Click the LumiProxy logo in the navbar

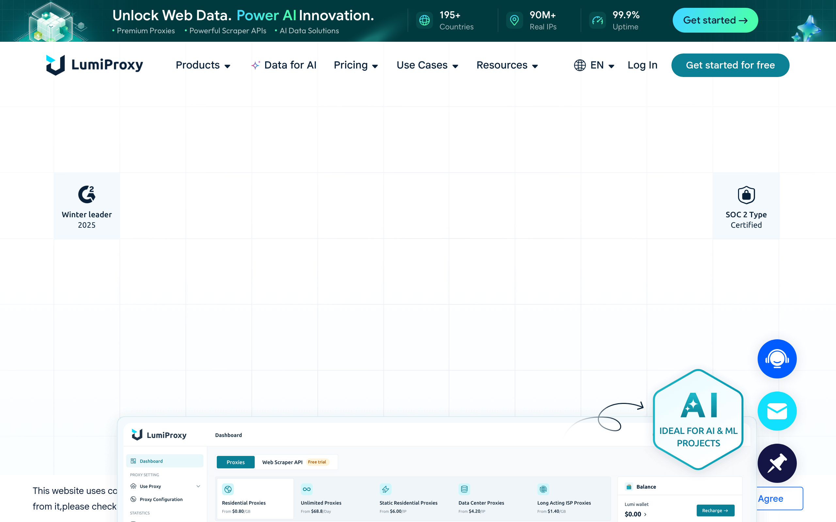coord(95,65)
